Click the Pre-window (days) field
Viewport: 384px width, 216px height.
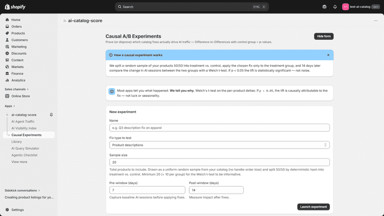[x=147, y=190]
